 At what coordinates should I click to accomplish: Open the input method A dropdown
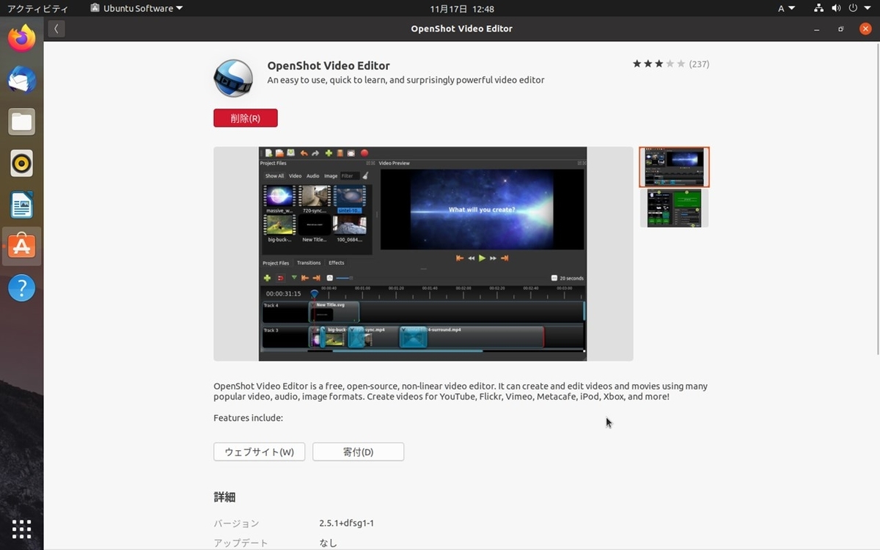pos(786,9)
